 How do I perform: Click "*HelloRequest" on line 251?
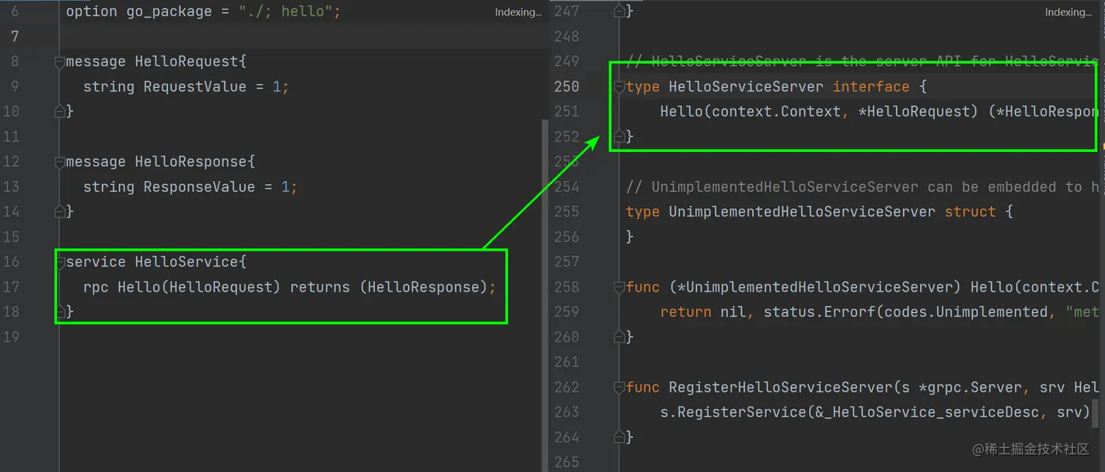click(x=914, y=112)
